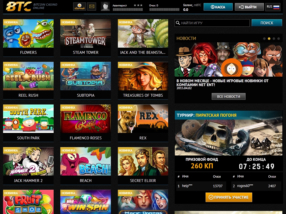
Task: Click the Очки points progress bar
Action: [164, 9]
